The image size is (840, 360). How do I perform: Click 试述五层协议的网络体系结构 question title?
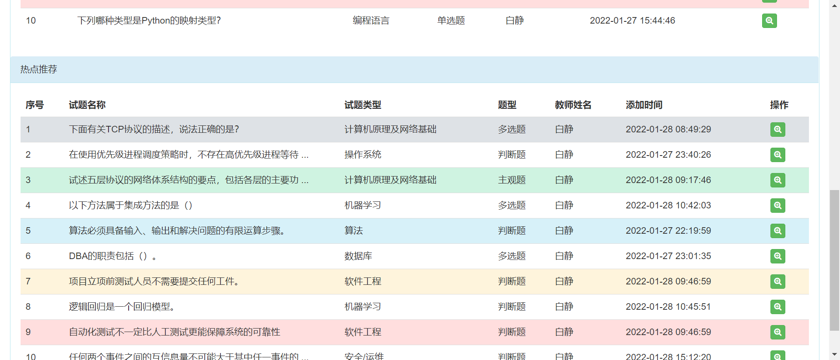[189, 180]
